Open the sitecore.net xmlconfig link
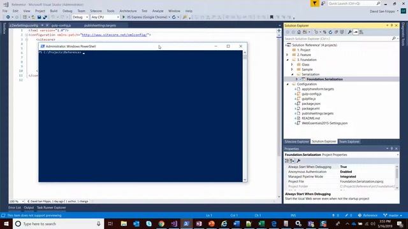 click(x=115, y=35)
